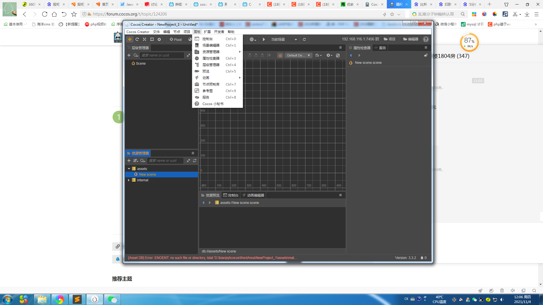Toggle Pivot transform mode
543x305 pixels.
pos(176,40)
